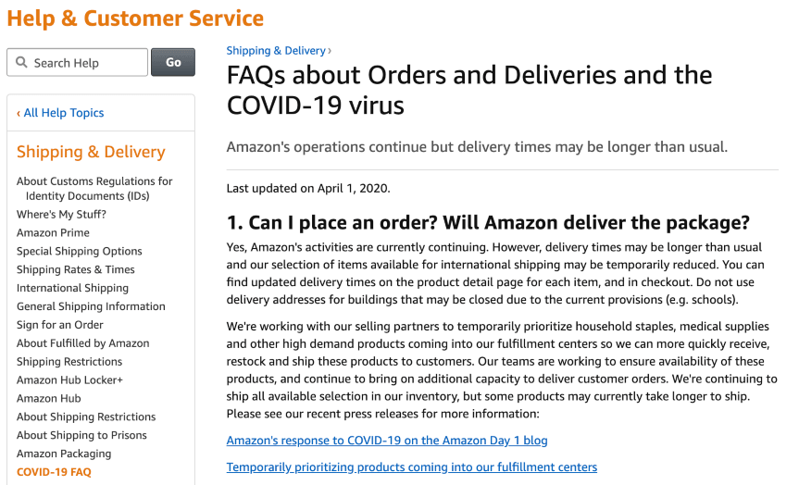Screen dimensions: 799x485
Task: Open Amazon's response to COVID-19 blog link
Action: 387,441
